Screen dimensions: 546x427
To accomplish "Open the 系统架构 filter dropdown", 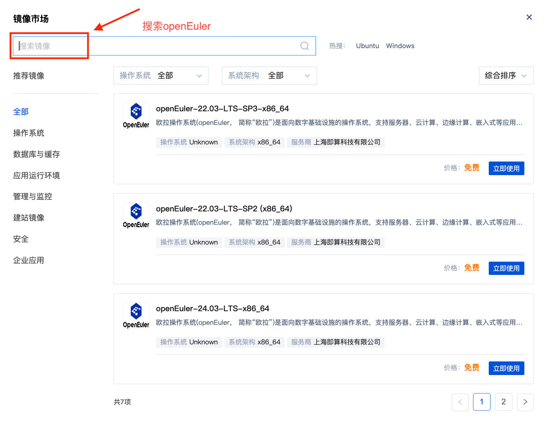I will click(269, 76).
